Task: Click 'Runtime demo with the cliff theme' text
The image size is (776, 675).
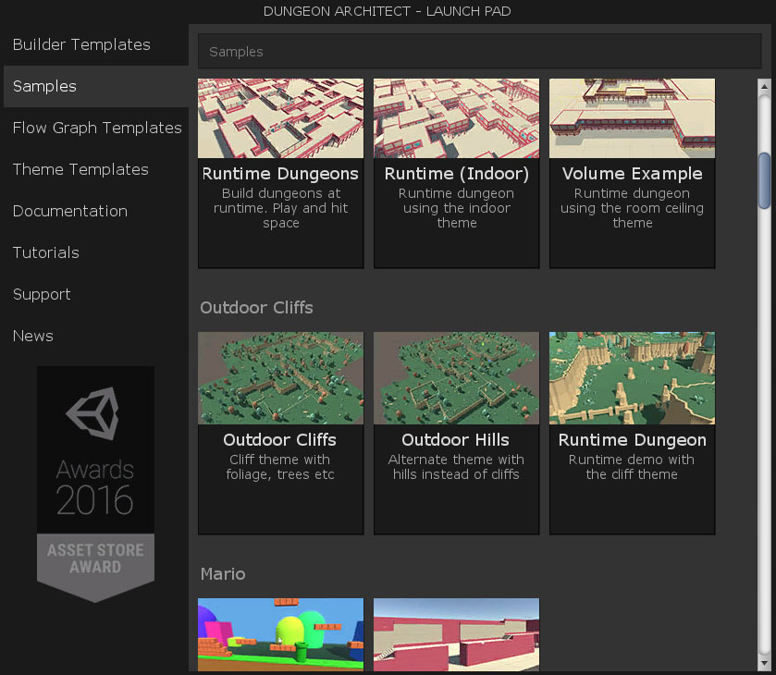Action: point(632,467)
